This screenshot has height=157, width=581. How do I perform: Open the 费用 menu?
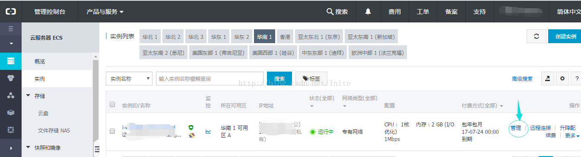click(394, 12)
